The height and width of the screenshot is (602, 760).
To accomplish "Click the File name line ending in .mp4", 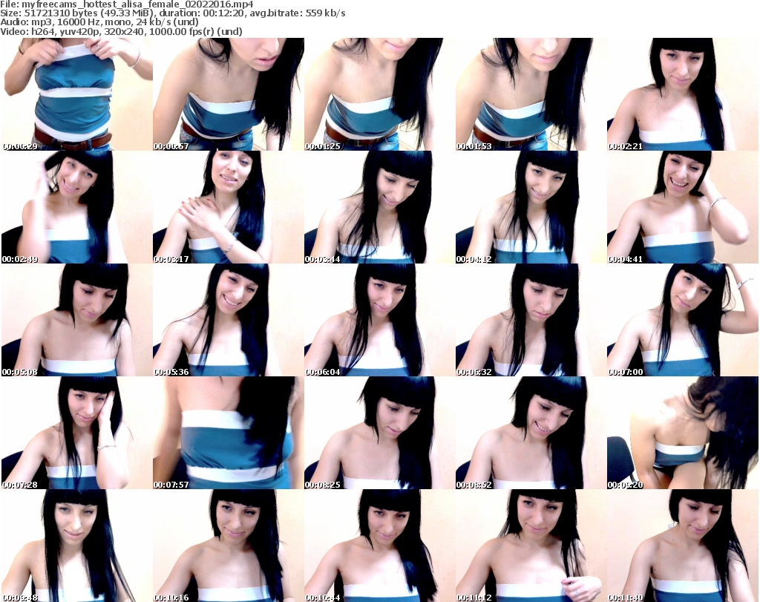I will coord(126,4).
